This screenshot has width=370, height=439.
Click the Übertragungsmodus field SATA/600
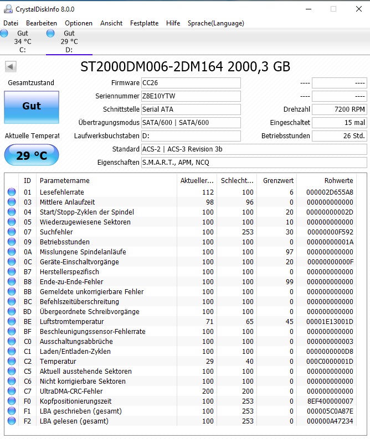(191, 123)
